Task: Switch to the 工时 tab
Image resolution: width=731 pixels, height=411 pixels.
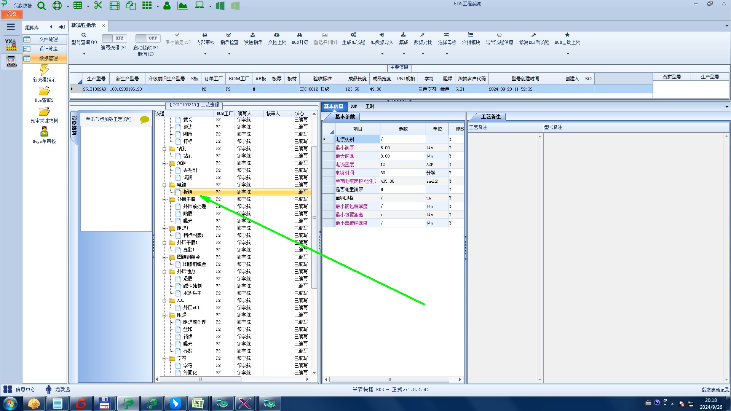Action: [370, 107]
